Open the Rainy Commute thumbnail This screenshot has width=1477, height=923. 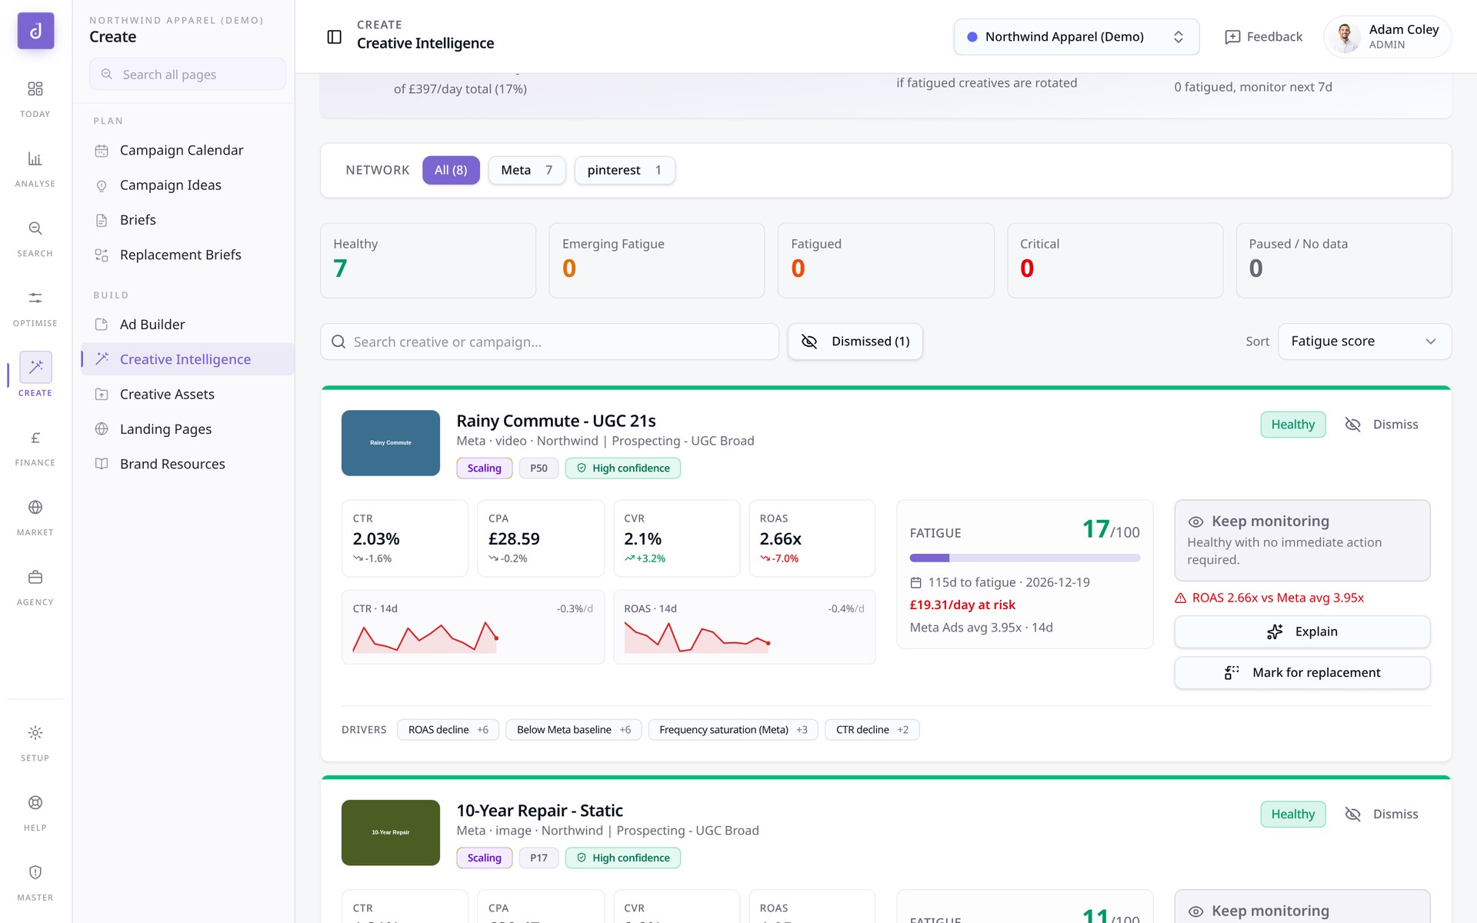391,443
